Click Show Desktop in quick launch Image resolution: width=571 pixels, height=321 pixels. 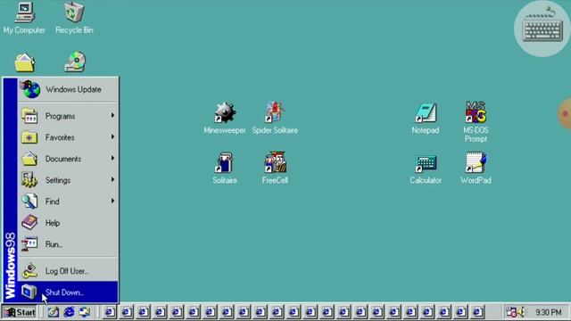tap(54, 312)
